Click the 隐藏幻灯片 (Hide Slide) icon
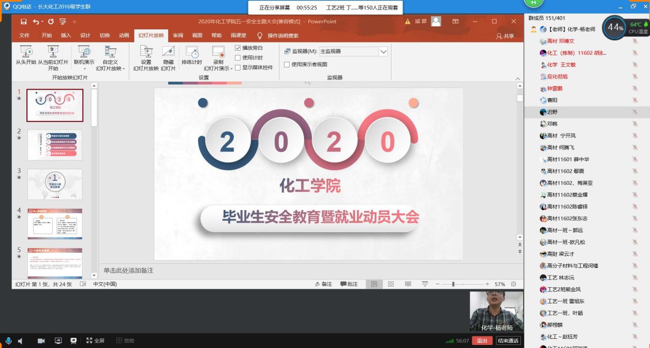 point(168,56)
